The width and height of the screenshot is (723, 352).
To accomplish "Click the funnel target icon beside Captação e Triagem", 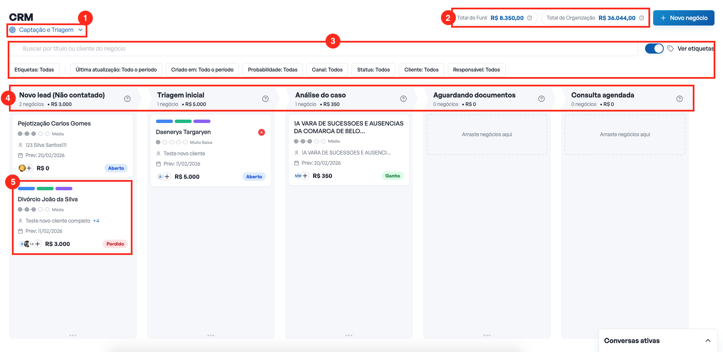I will (x=12, y=30).
